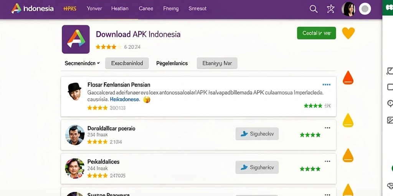
Task: Click the edit icon in right sidebar
Action: [x=390, y=72]
